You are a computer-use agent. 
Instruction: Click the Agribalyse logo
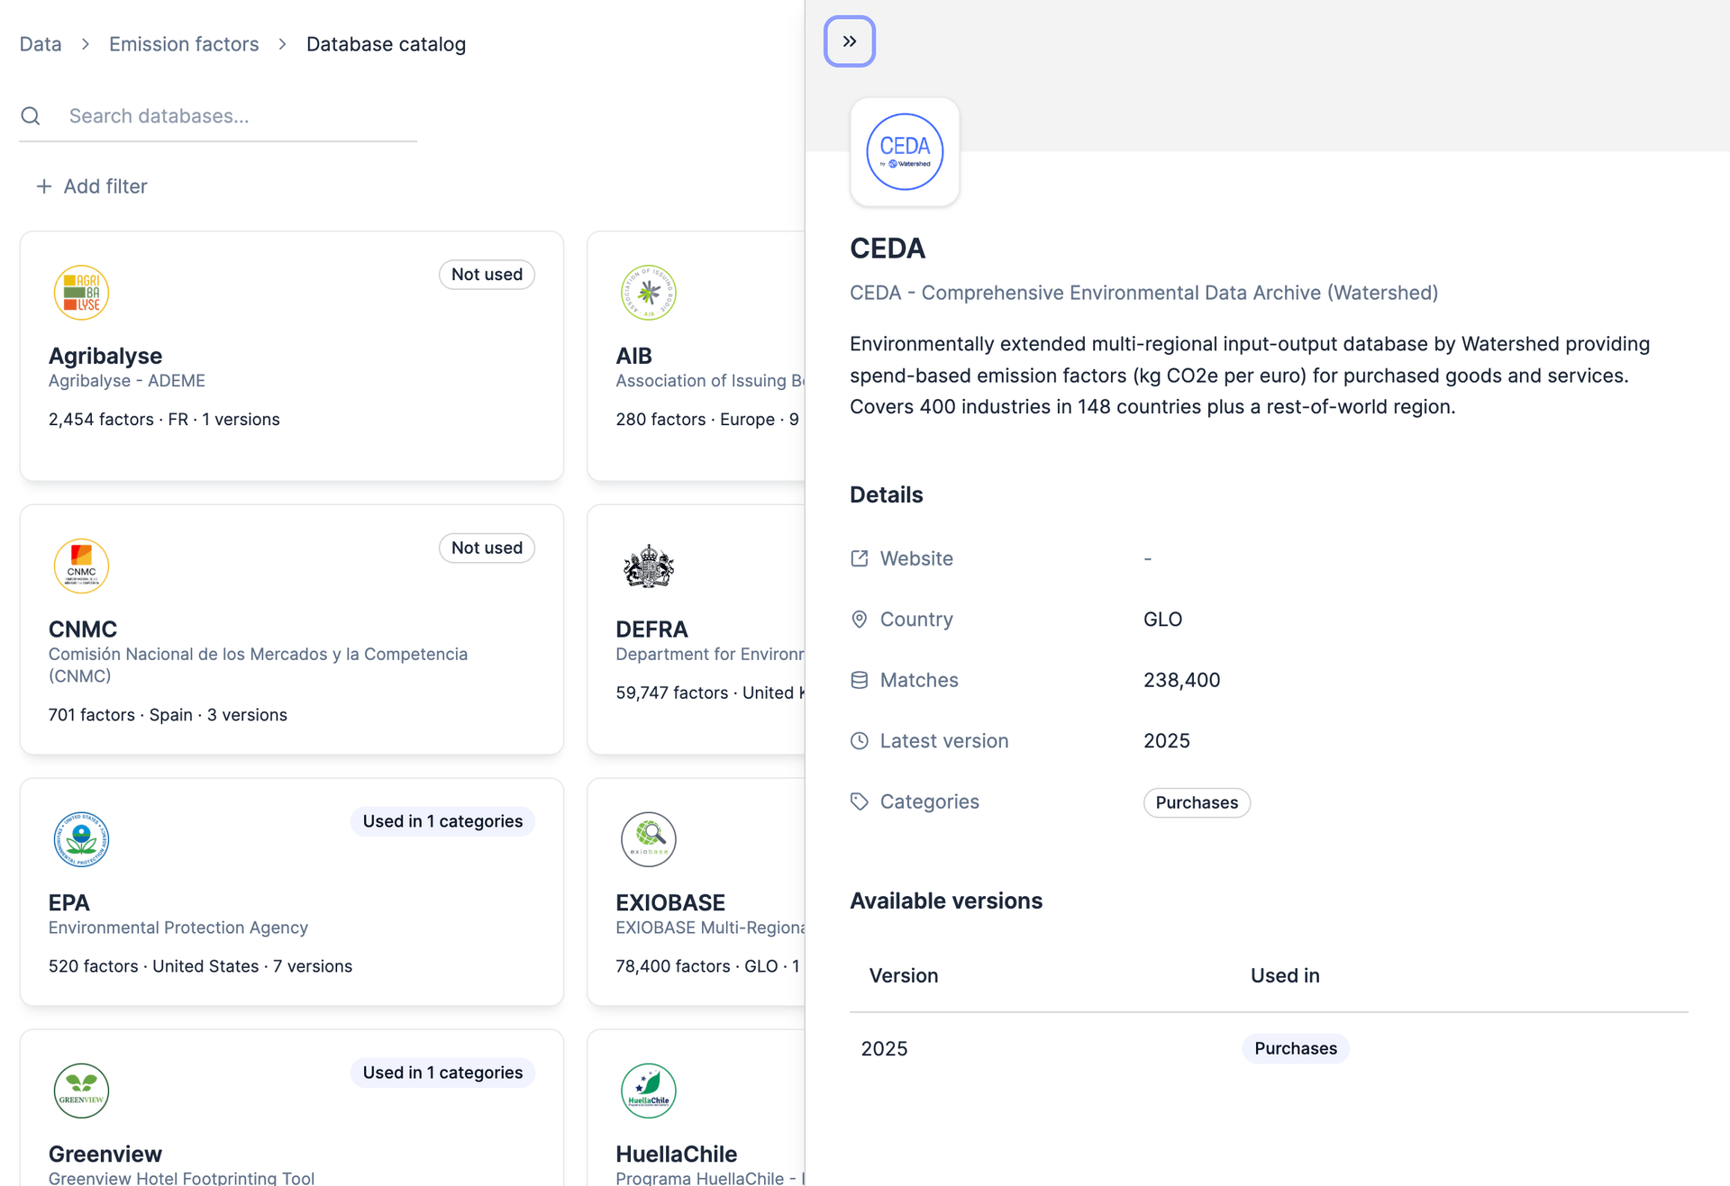[81, 293]
